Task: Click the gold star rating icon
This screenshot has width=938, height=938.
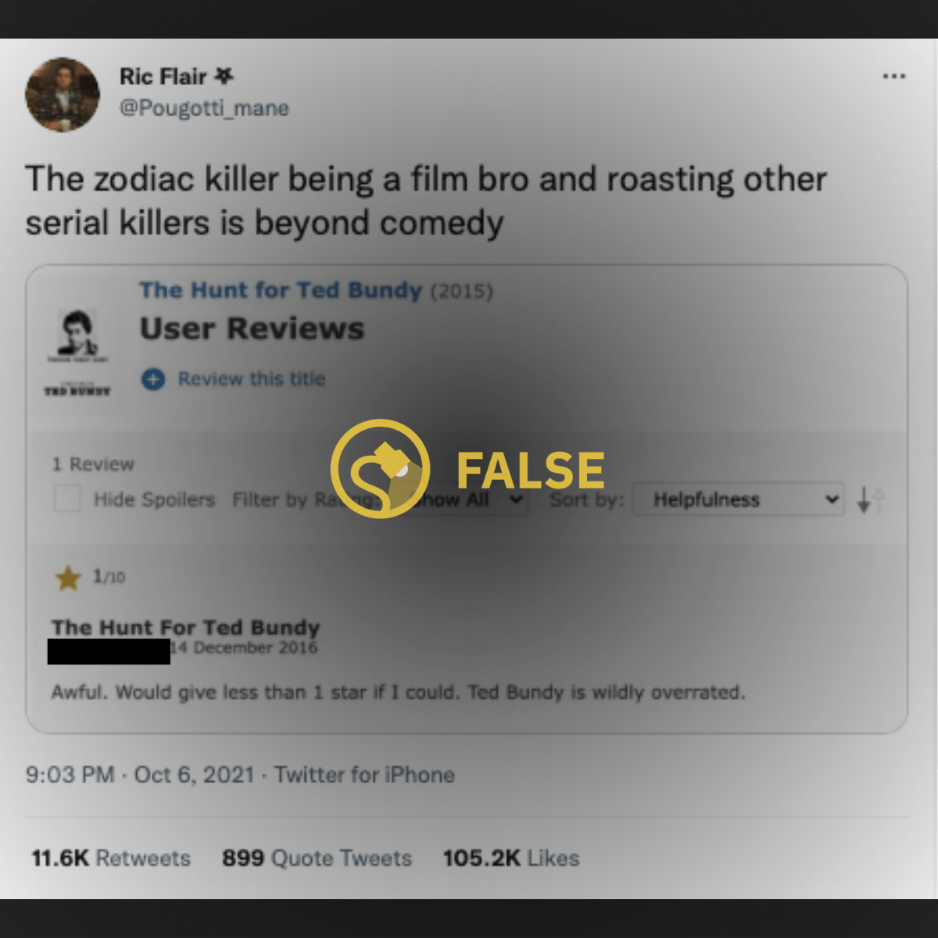Action: (68, 578)
